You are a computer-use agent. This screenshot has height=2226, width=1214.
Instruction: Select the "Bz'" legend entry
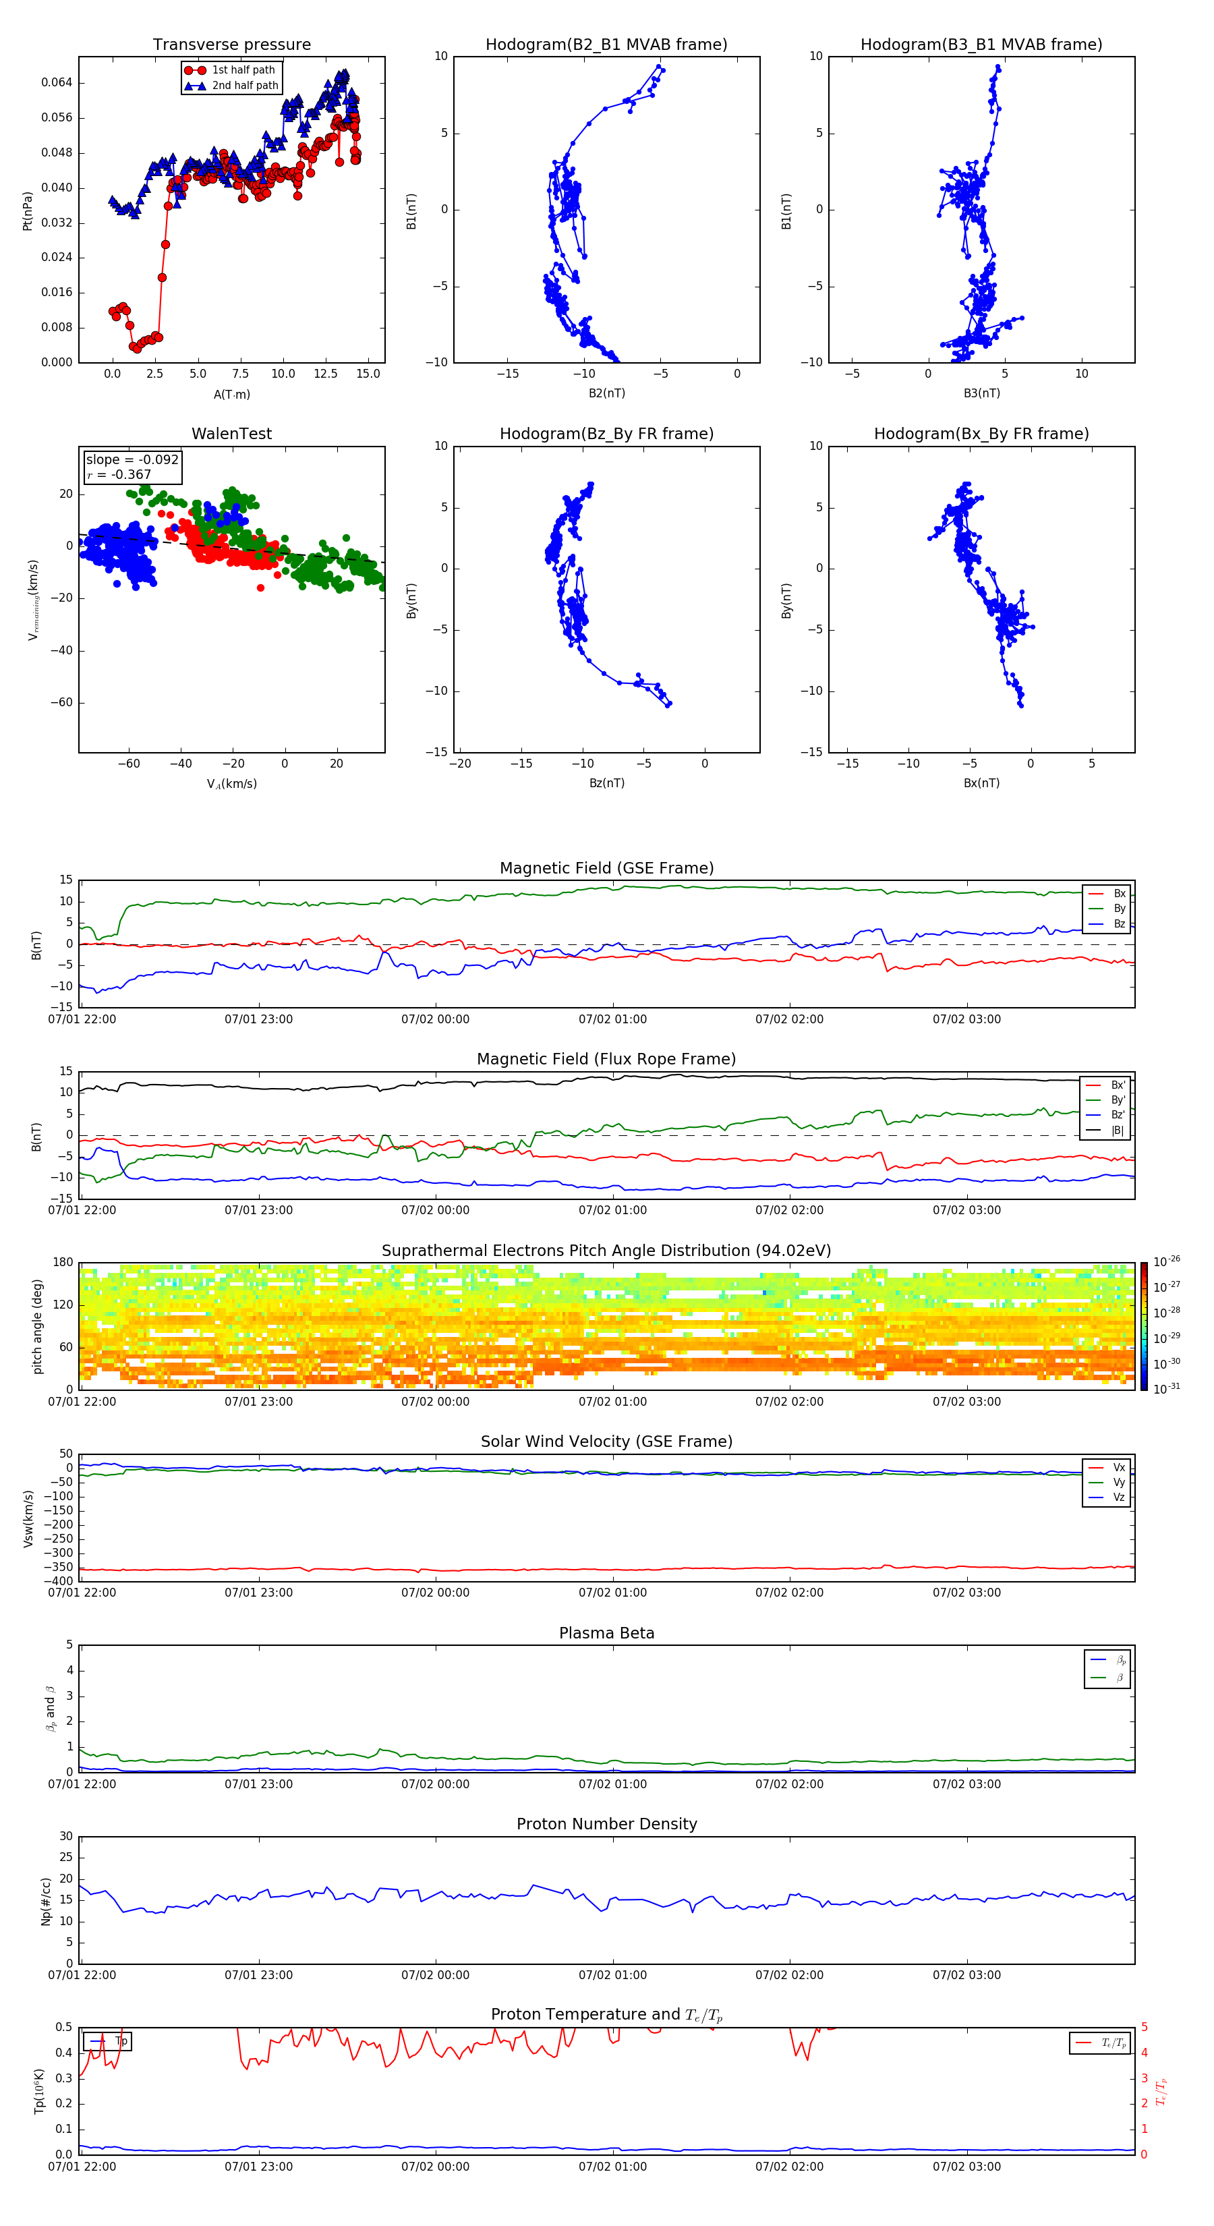[x=1106, y=1115]
